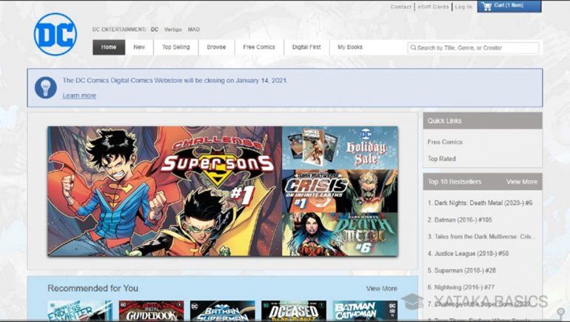The height and width of the screenshot is (322, 570).
Task: Click the Holiday Sale banner tile
Action: point(340,148)
